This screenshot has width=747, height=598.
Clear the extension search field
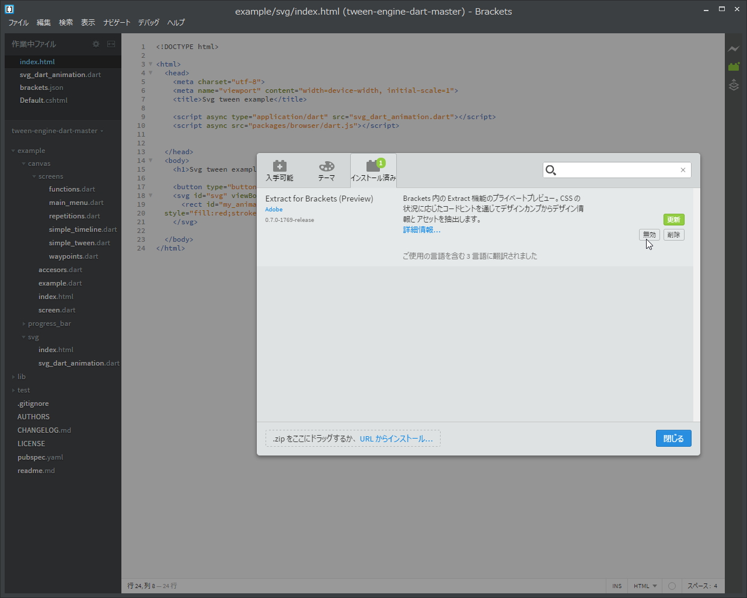683,170
